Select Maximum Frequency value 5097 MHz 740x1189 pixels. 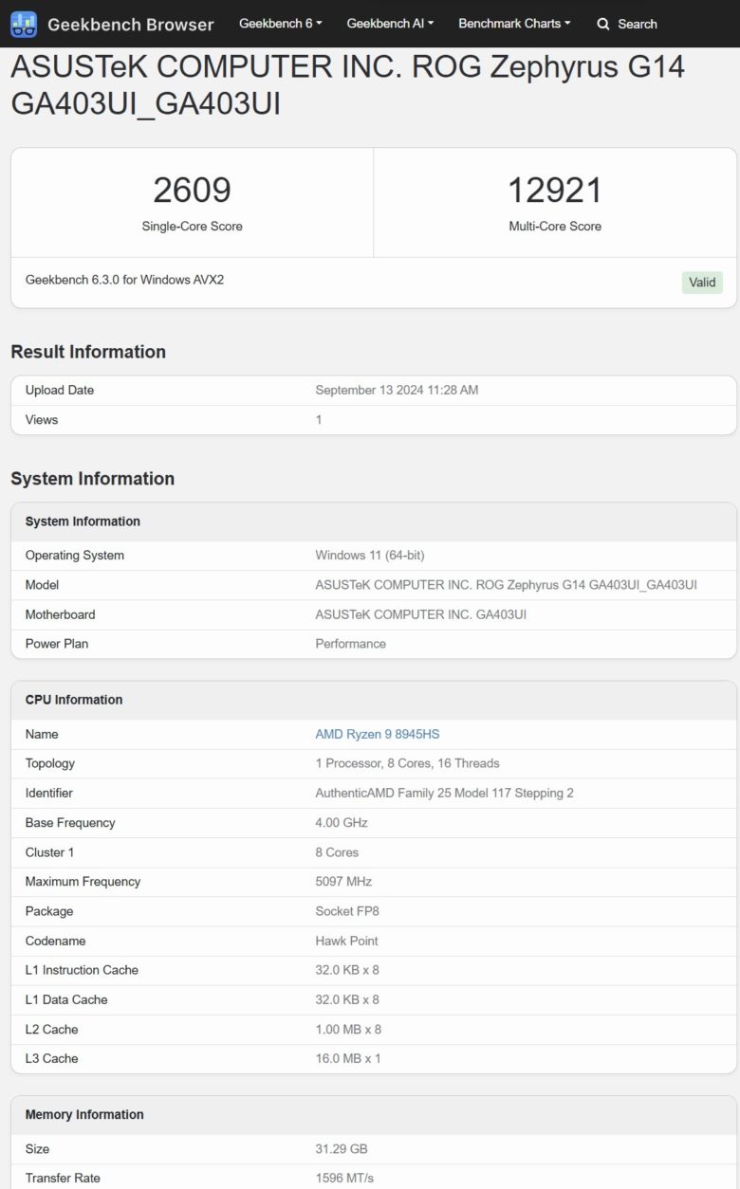click(x=343, y=882)
